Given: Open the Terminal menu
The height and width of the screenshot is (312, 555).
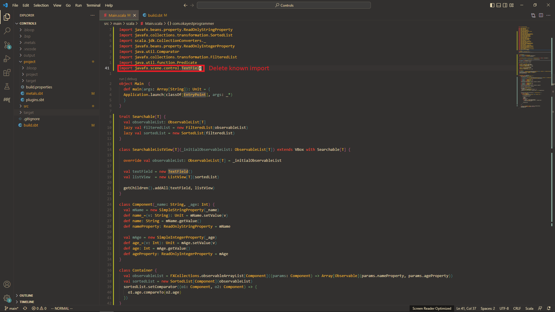Looking at the screenshot, I should coord(93,5).
